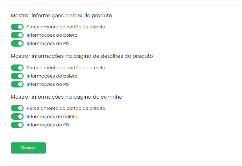This screenshot has height=166, width=242.
Task: Switch off PIX information on product details page
Action: [17, 84]
